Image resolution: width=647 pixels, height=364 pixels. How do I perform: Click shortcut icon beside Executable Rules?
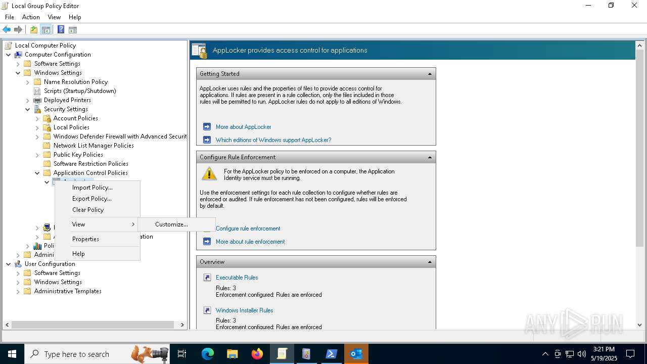coord(207,278)
